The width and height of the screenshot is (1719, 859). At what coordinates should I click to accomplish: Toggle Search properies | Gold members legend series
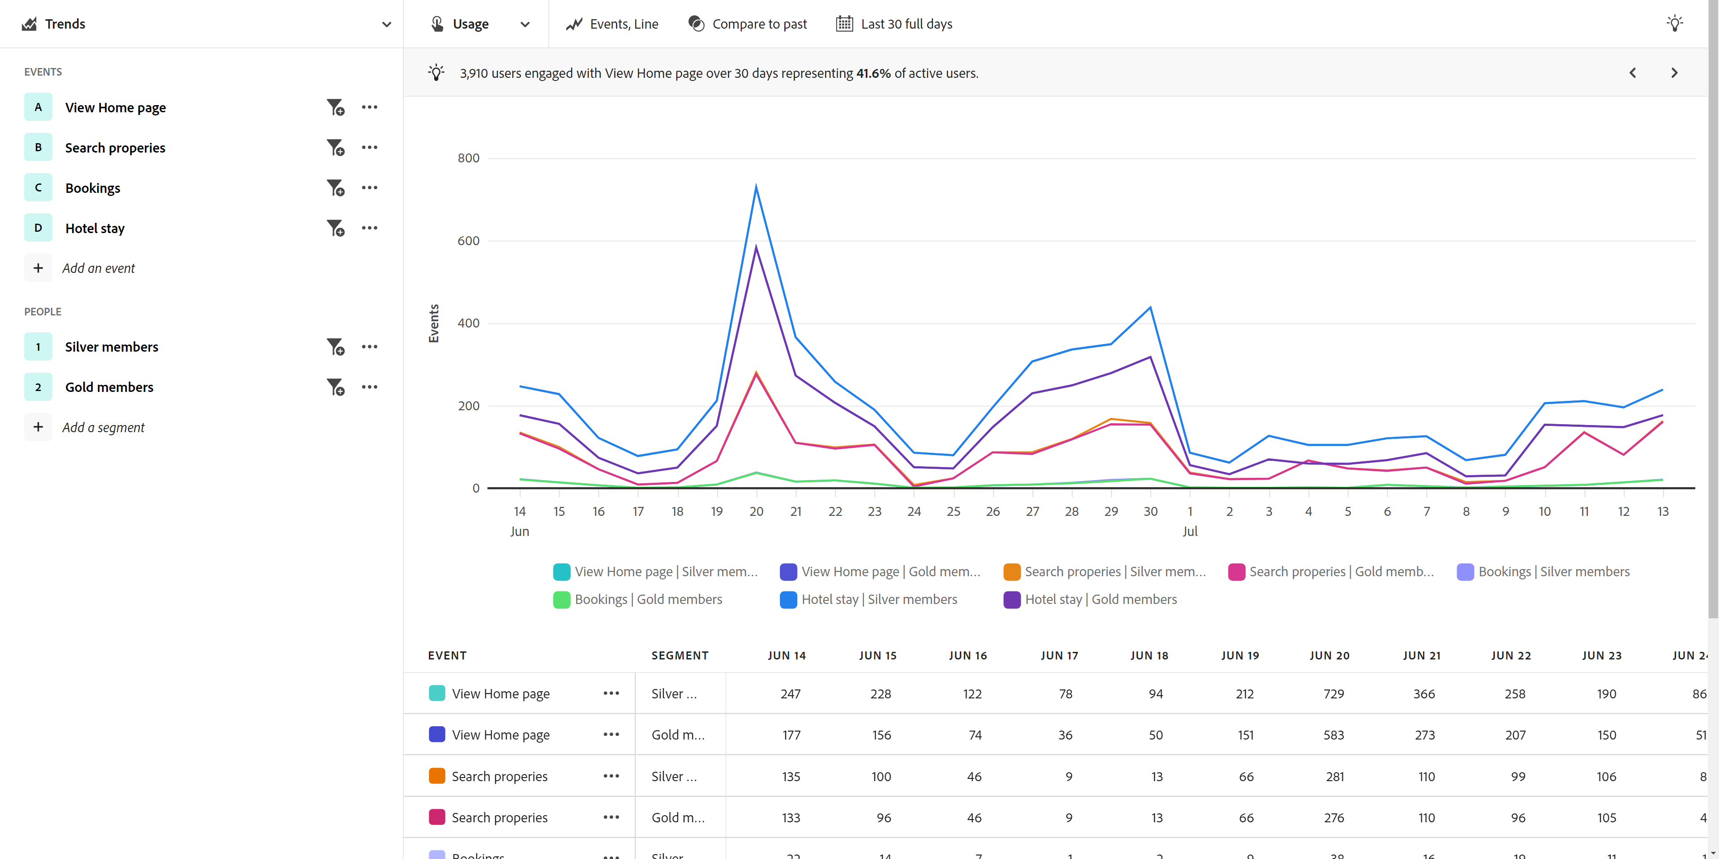[1330, 572]
